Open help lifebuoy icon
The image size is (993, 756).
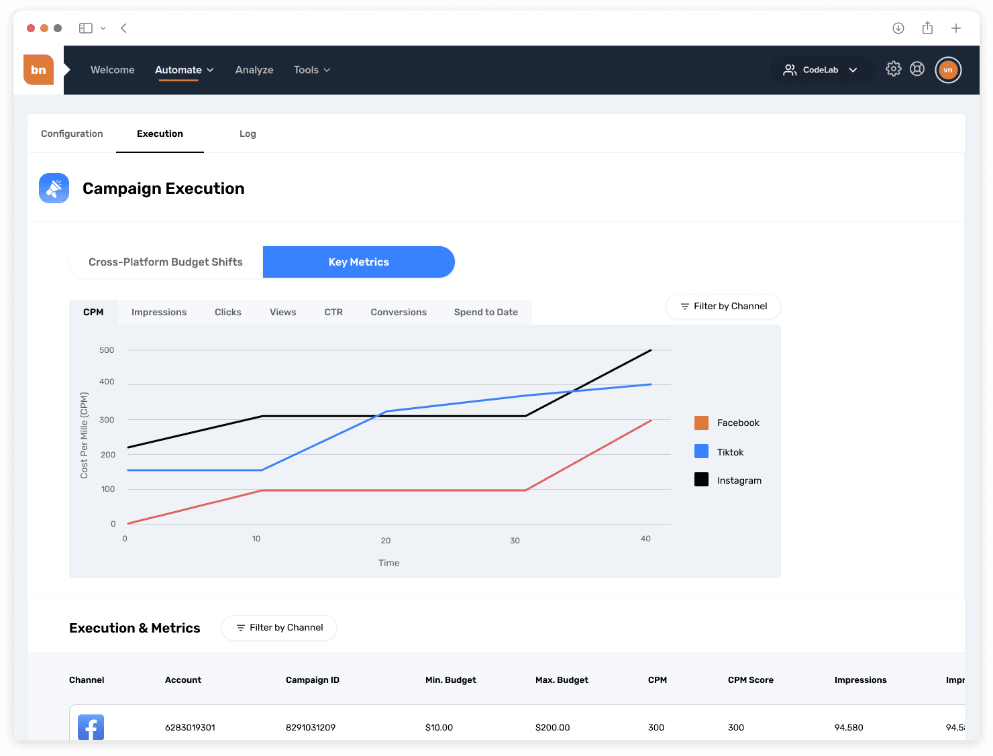click(917, 69)
